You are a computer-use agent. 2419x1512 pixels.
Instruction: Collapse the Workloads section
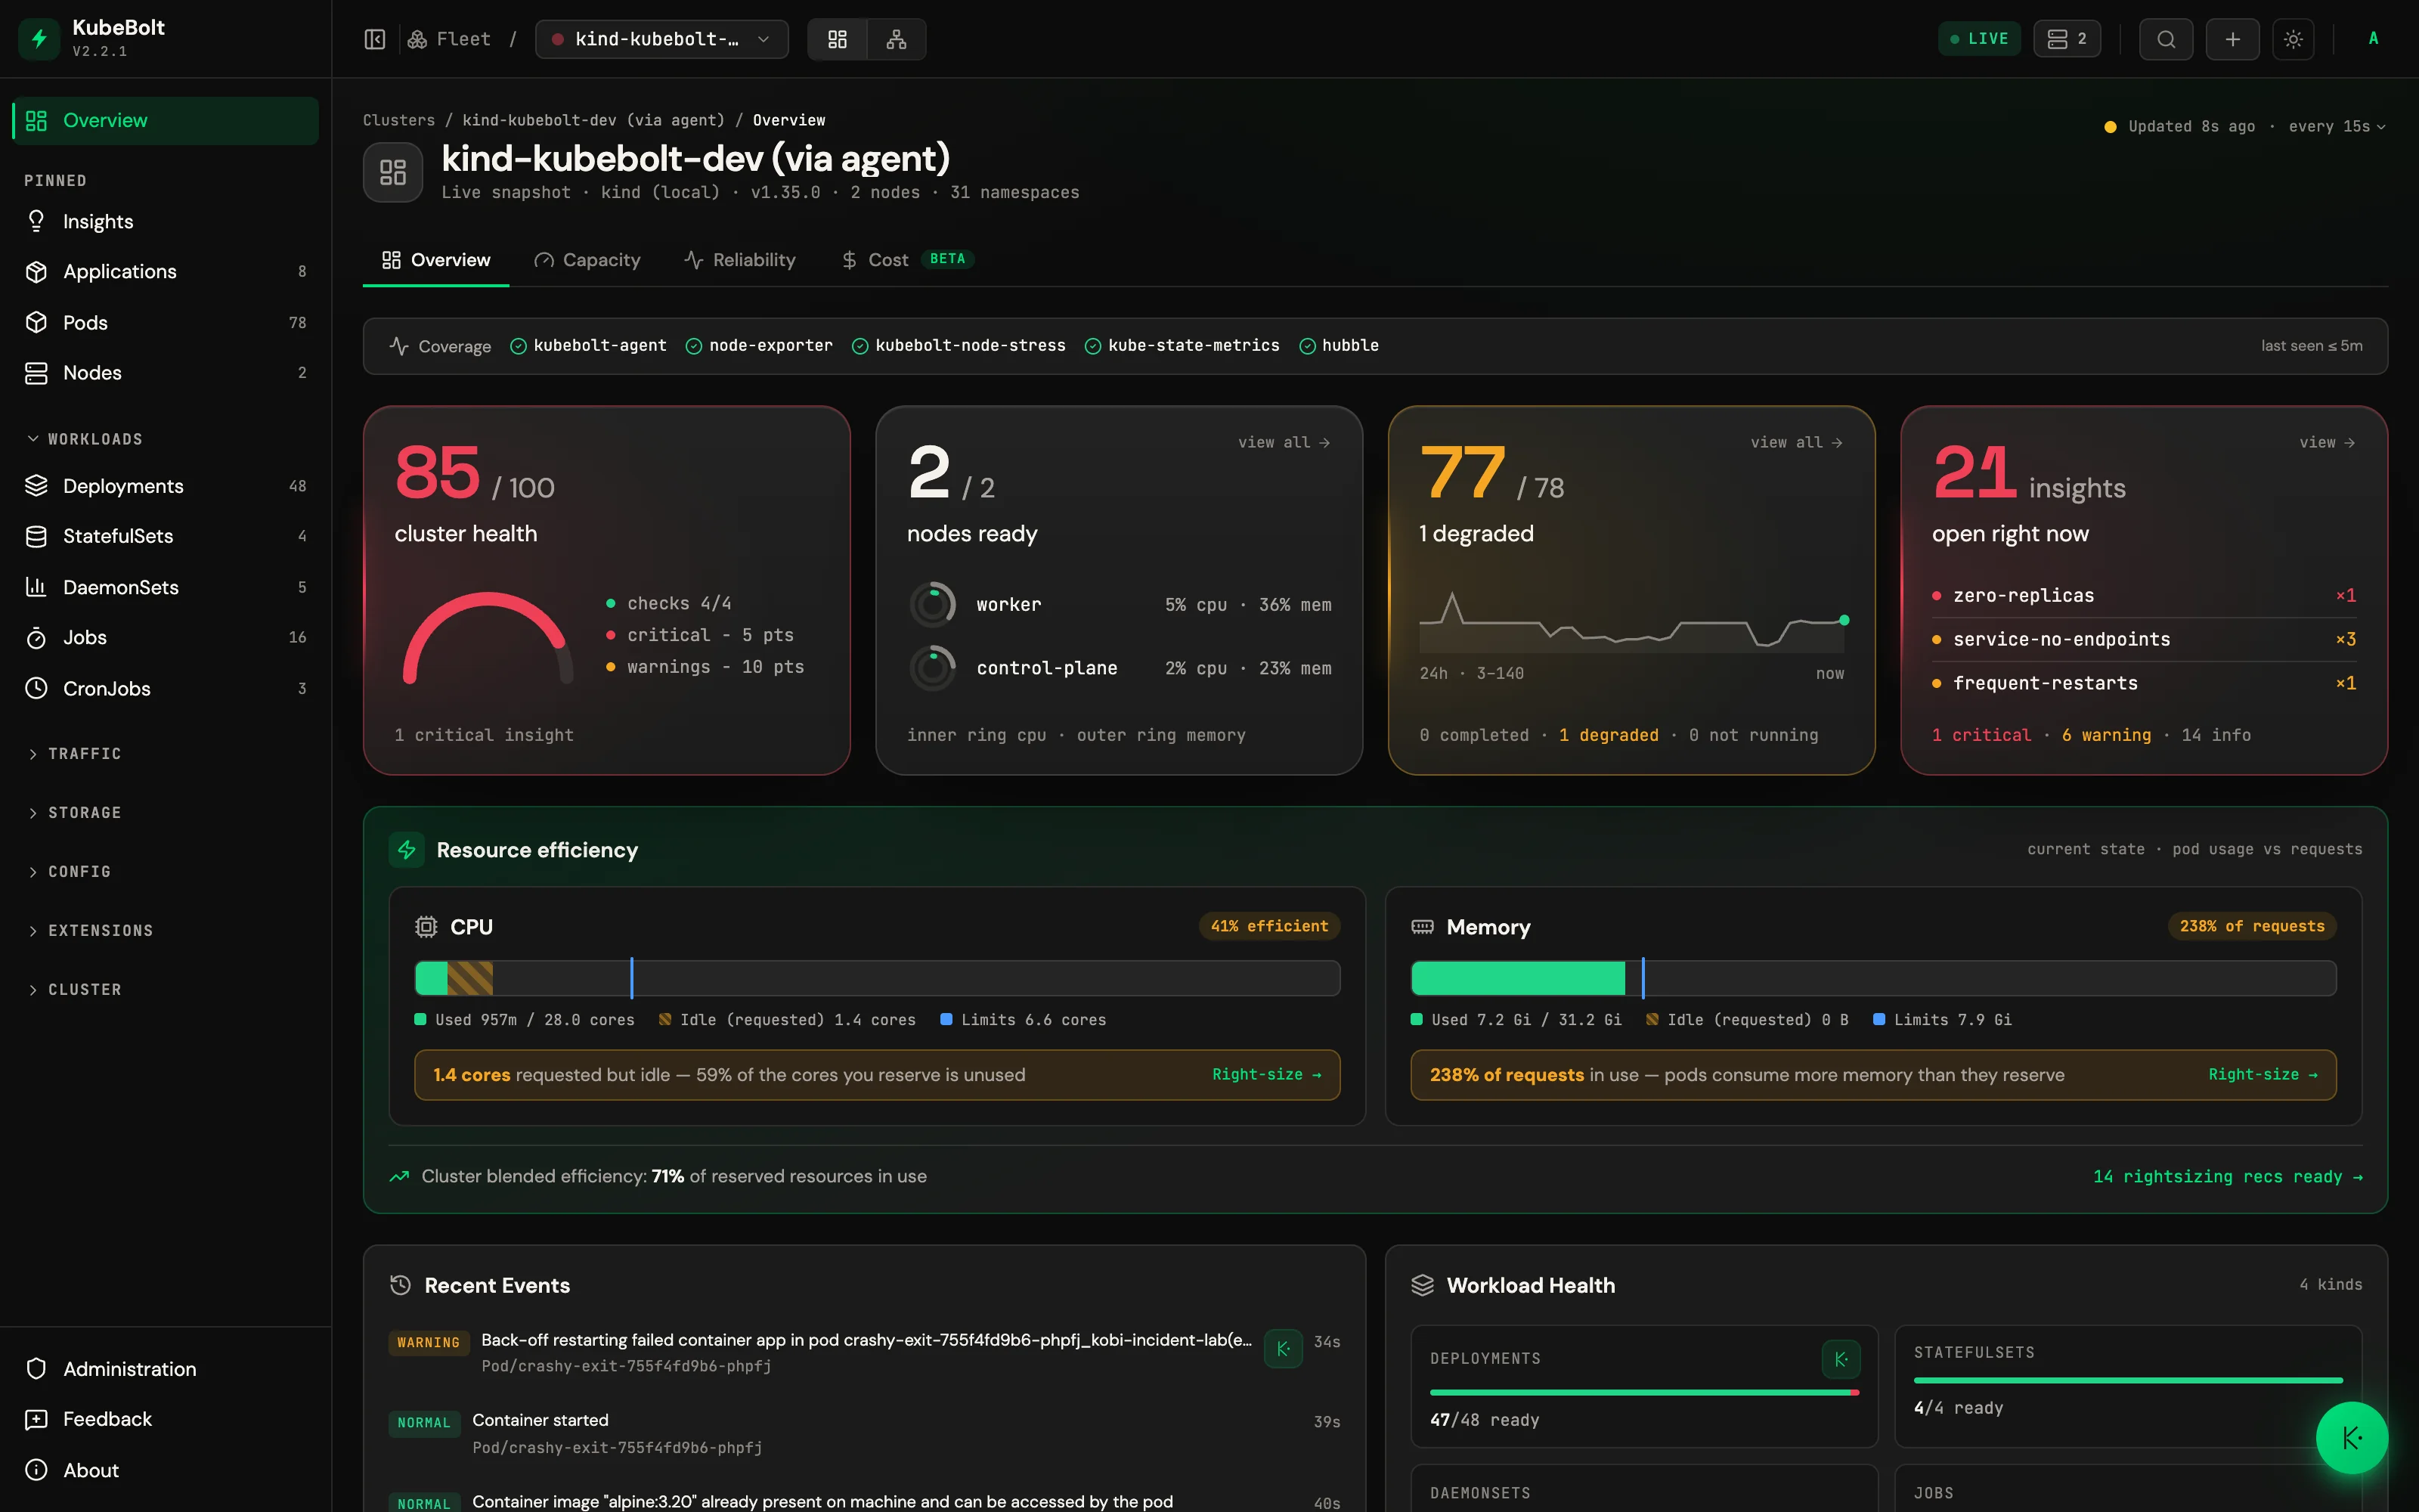point(85,439)
